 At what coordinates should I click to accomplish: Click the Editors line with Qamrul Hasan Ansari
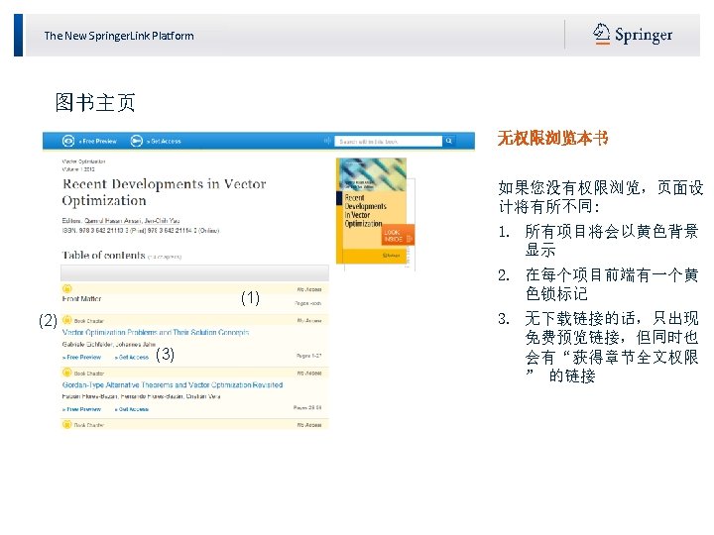coord(121,221)
